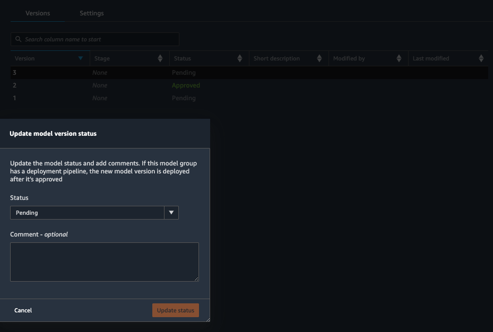The height and width of the screenshot is (332, 493).
Task: Click the Stage column header label
Action: point(102,58)
